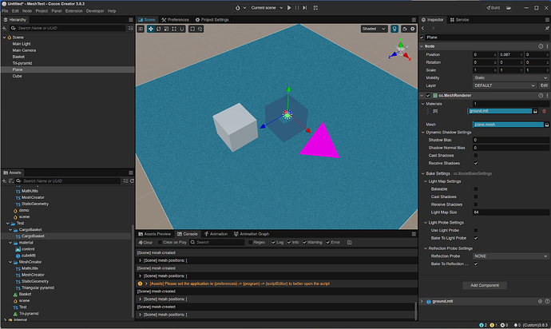This screenshot has height=329, width=551.
Task: Open scene gizmo settings gear
Action: tap(413, 29)
